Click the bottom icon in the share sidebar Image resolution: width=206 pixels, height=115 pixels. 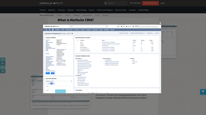(3, 71)
